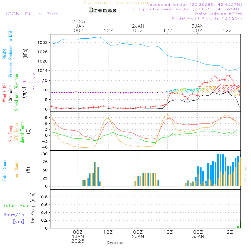Select the '2025' year label under the charts
251x251 pixels.
[78, 241]
